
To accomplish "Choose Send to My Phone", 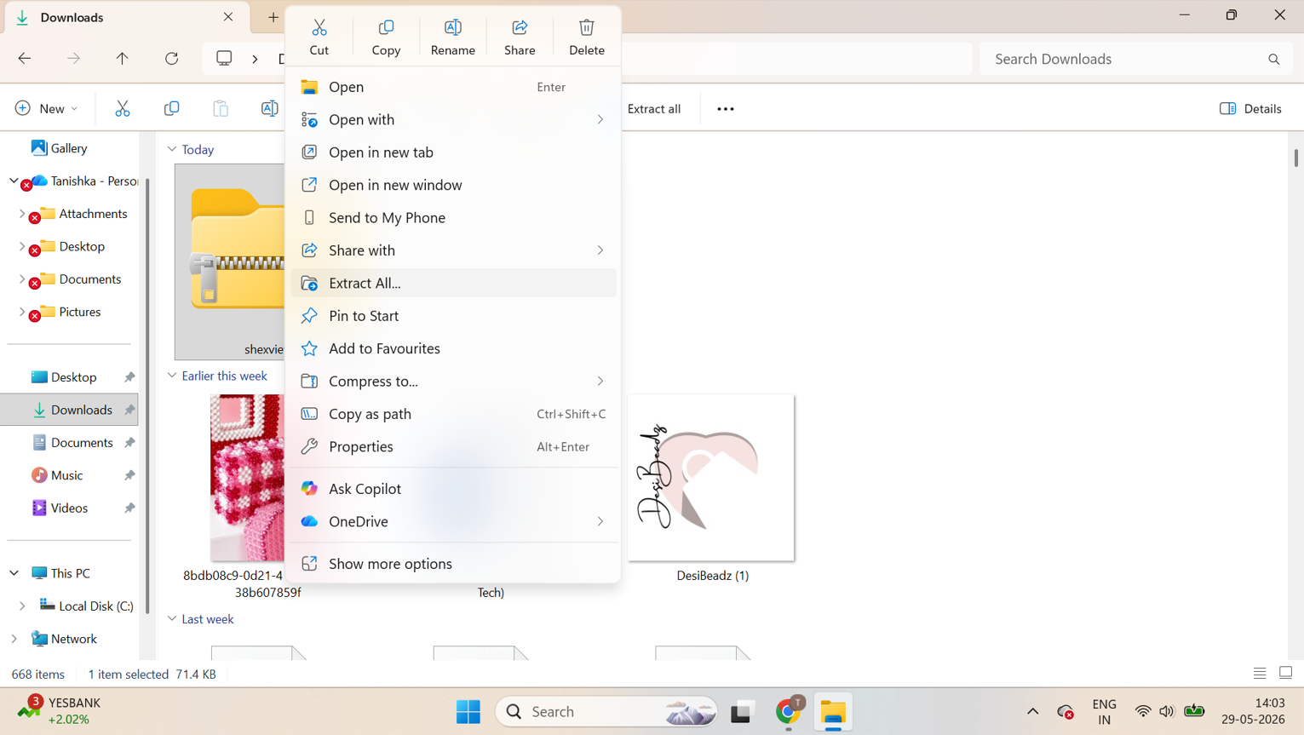I will [x=453, y=217].
